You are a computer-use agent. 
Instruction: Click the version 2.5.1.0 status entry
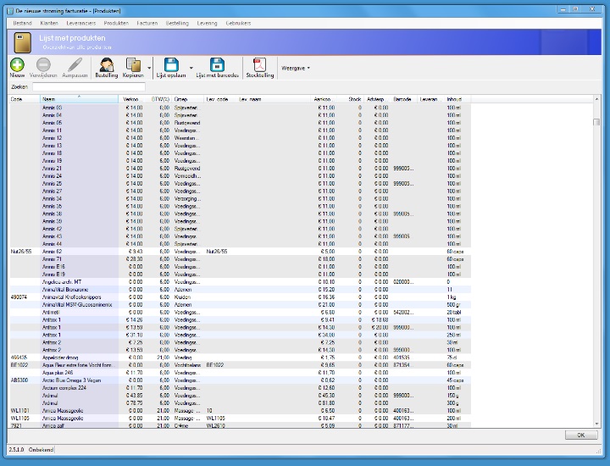point(16,450)
